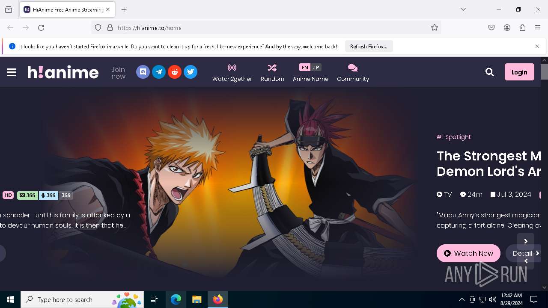View site security lock info

point(110,28)
